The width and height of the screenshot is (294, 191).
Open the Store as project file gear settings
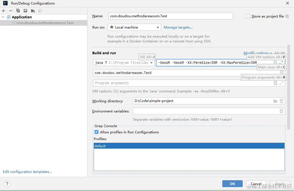287,16
